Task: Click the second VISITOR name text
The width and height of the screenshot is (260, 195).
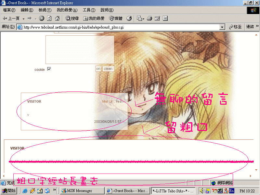Action: tap(17, 148)
